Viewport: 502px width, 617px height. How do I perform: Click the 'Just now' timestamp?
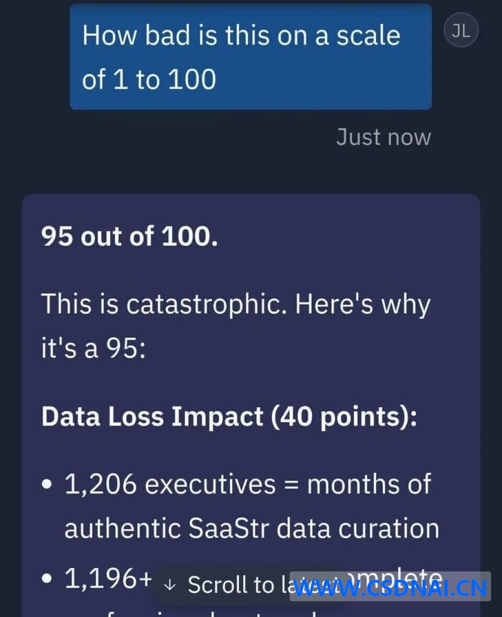coord(383,137)
